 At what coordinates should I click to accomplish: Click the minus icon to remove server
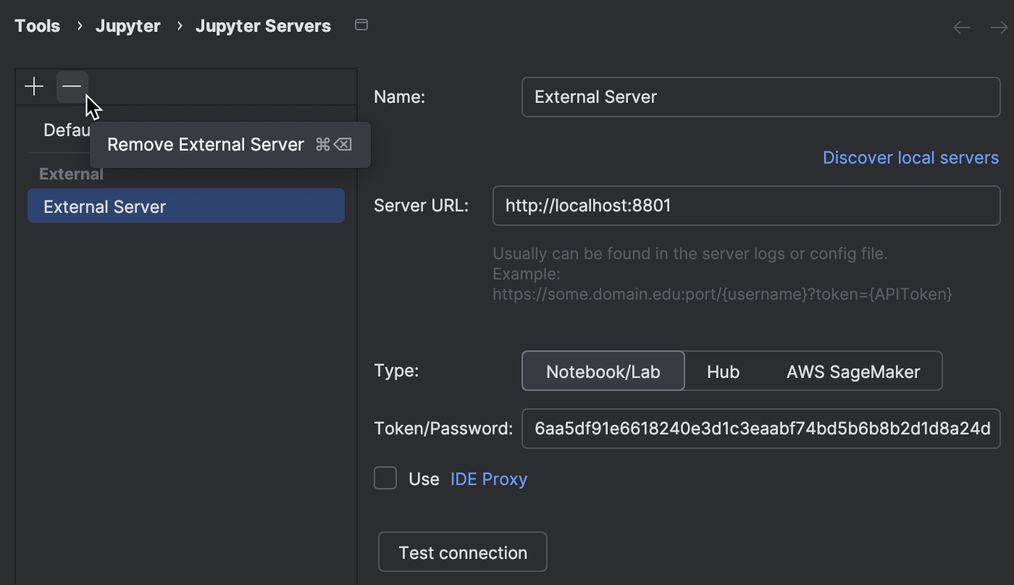pos(72,87)
